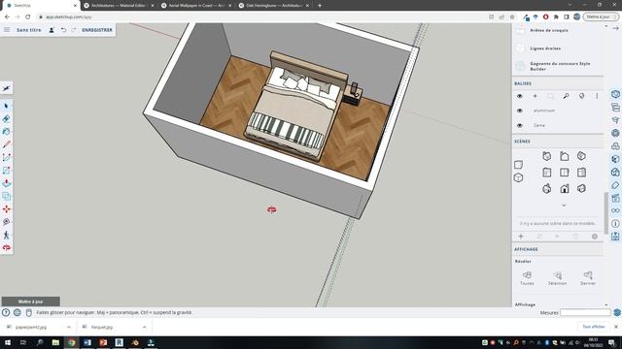Click the ENREGISTRER save button
Image resolution: width=622 pixels, height=349 pixels.
click(x=97, y=30)
